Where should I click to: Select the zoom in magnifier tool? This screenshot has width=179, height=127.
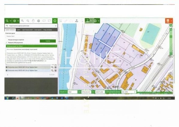pos(22,21)
